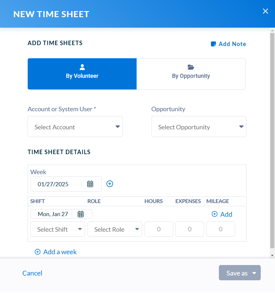Click the plus icon for Add a week
Screen dimensions: 275x293
pyautogui.click(x=37, y=252)
